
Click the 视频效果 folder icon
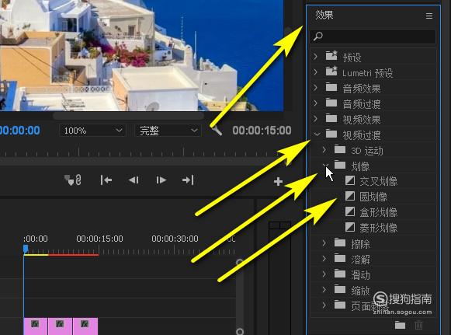(x=331, y=118)
